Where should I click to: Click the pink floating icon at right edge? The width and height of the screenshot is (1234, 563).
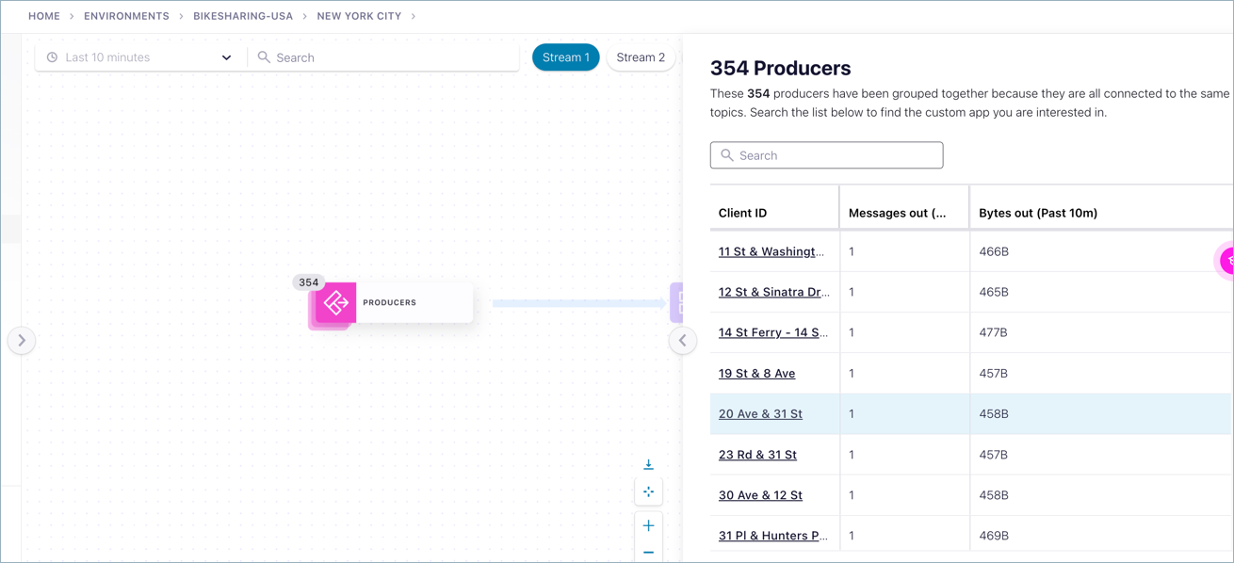pyautogui.click(x=1226, y=261)
